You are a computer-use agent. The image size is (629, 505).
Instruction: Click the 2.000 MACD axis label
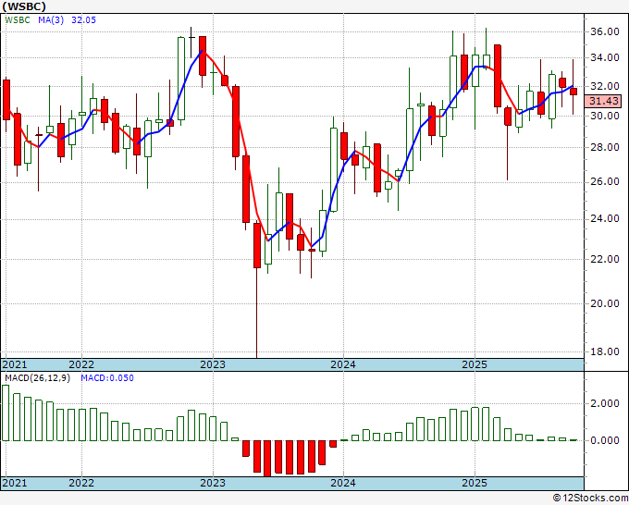coord(605,403)
